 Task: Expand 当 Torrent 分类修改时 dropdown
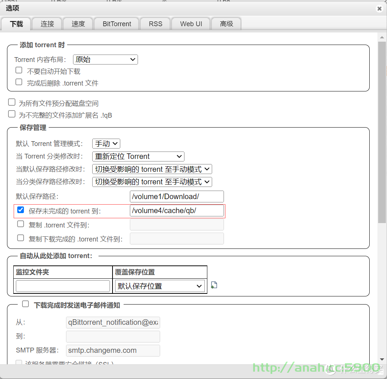138,156
